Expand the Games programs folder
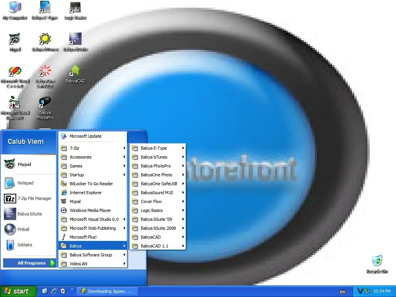This screenshot has height=297, width=396. [93, 166]
